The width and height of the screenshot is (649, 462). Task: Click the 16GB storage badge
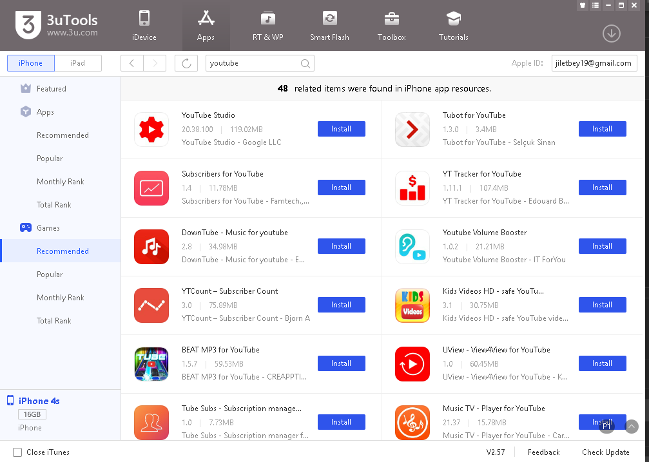pyautogui.click(x=32, y=414)
